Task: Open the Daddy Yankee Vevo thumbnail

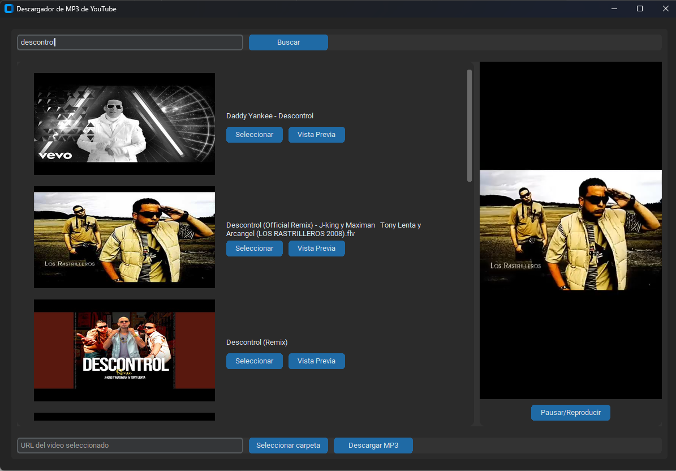Action: 124,124
